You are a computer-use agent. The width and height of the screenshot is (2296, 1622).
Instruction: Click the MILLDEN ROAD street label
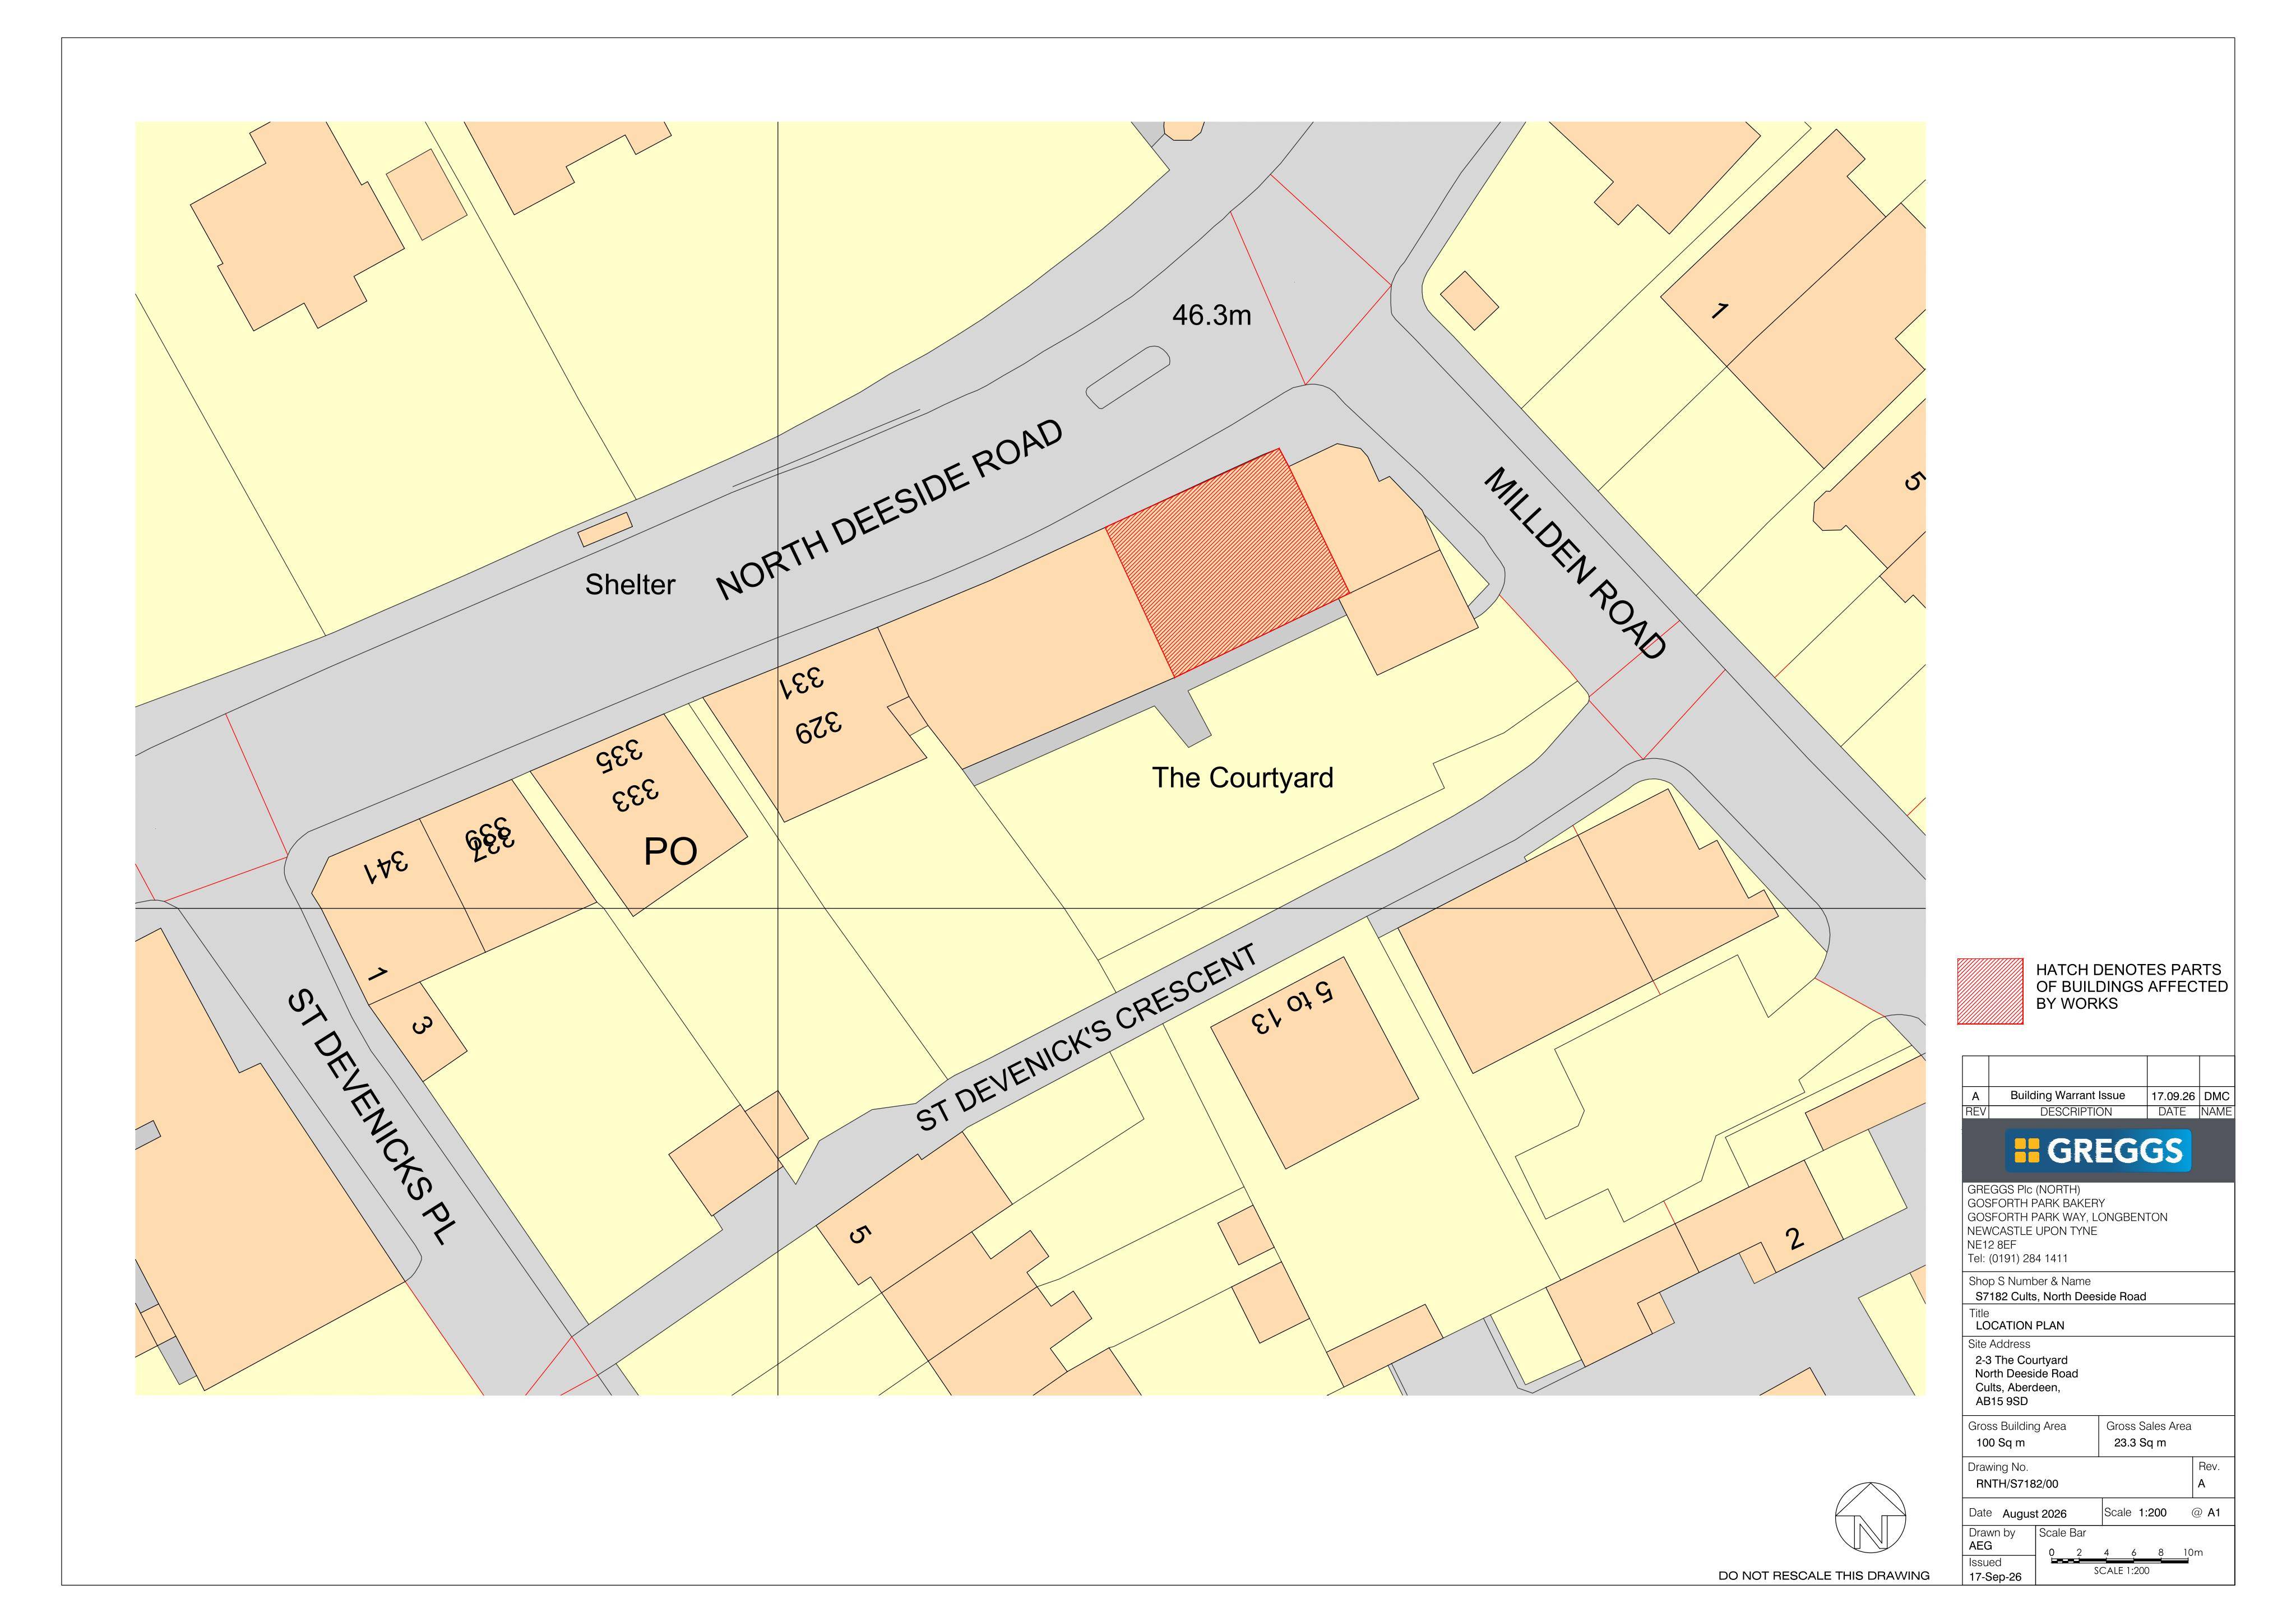click(1575, 564)
